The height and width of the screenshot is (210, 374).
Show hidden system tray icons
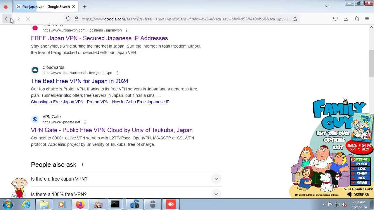click(323, 204)
